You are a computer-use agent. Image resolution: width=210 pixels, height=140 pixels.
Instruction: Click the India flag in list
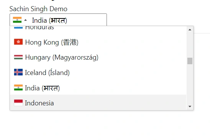[x=18, y=88]
